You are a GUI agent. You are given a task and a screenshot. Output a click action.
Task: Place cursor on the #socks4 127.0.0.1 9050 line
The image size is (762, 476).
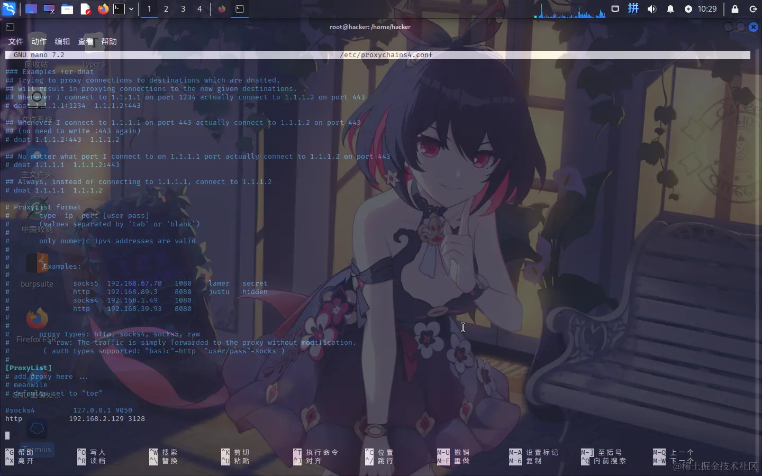click(x=69, y=410)
